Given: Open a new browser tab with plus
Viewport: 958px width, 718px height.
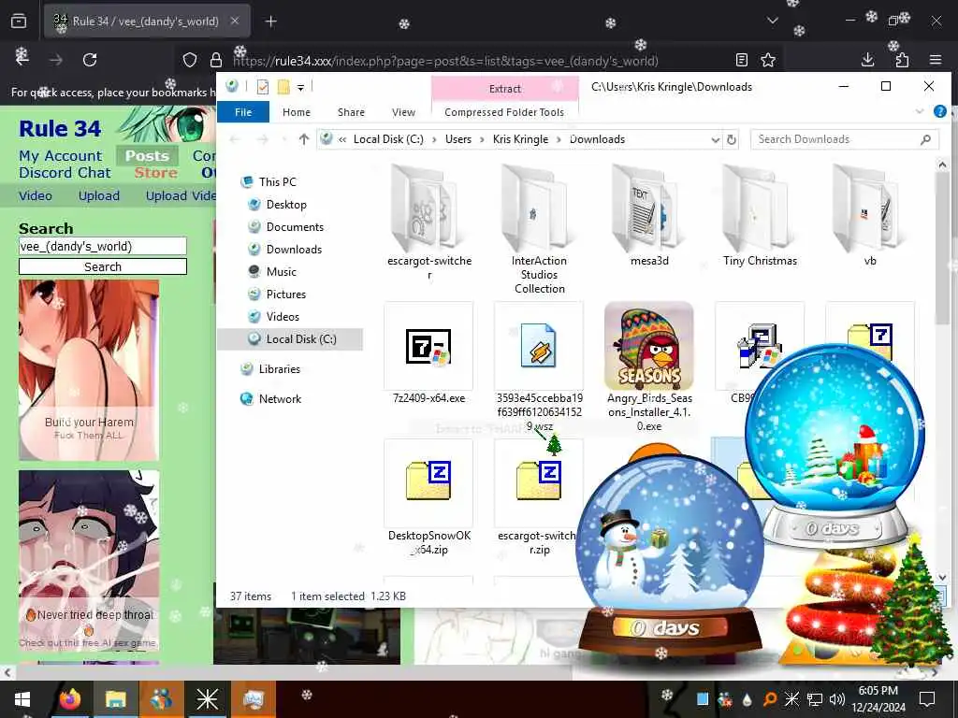Looking at the screenshot, I should click(270, 22).
